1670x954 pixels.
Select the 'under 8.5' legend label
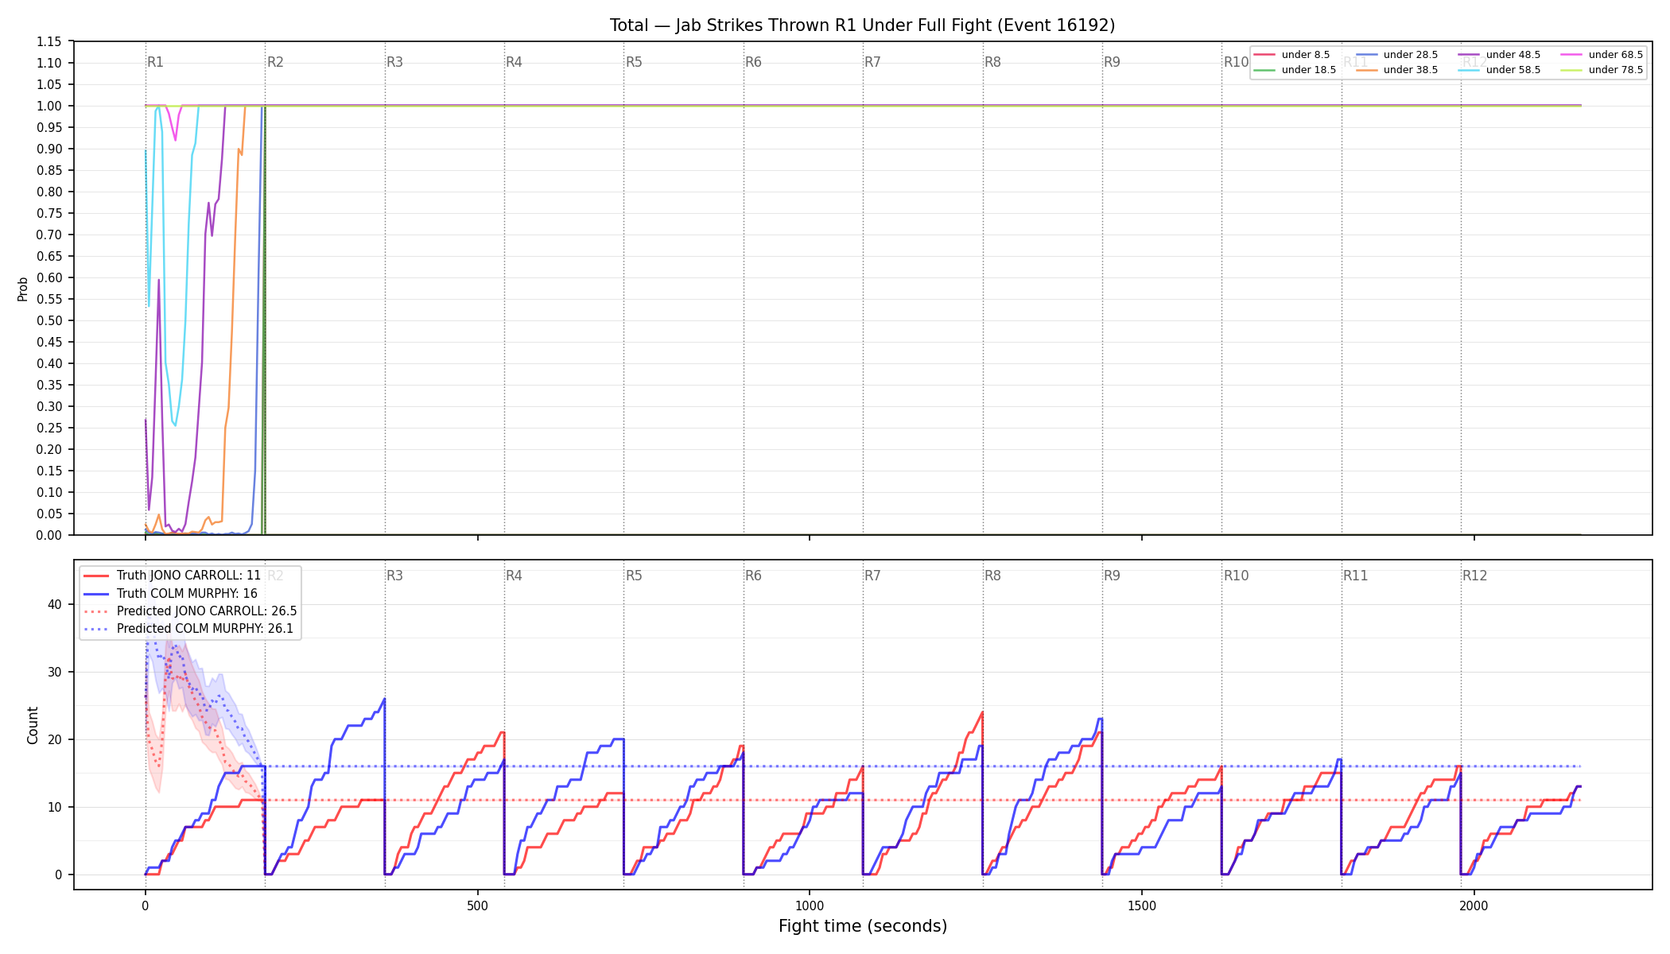click(1305, 55)
